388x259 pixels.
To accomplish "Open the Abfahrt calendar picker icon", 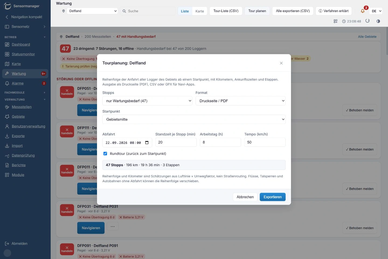I will coord(147,143).
